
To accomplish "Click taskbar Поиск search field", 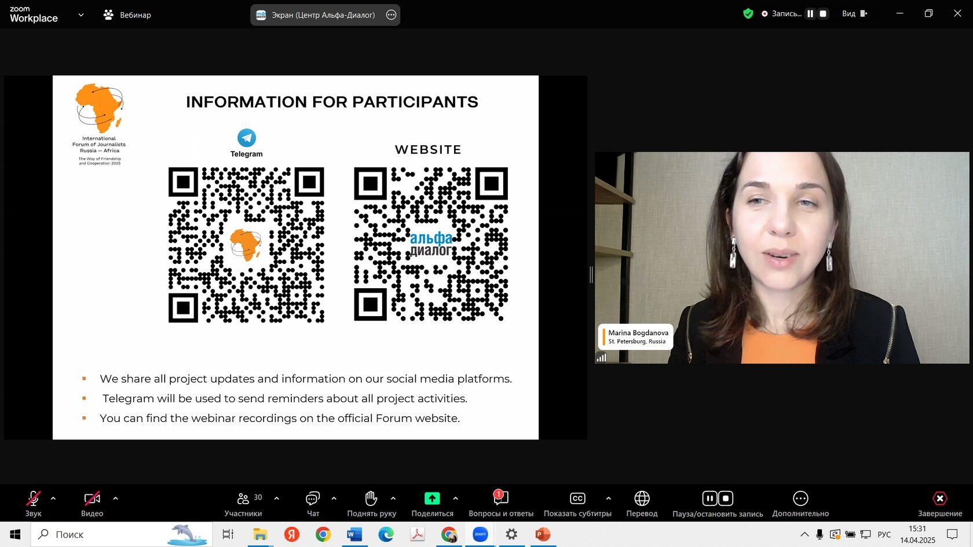I will 122,534.
